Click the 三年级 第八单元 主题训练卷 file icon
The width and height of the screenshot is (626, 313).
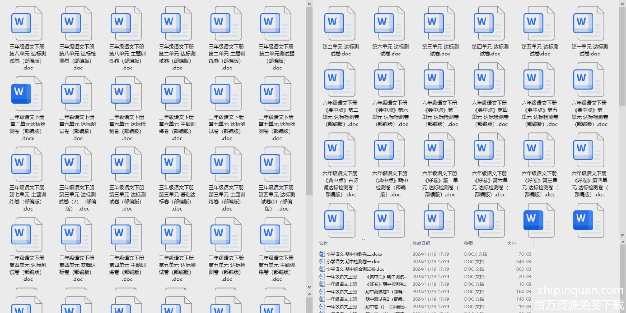pyautogui.click(x=126, y=23)
